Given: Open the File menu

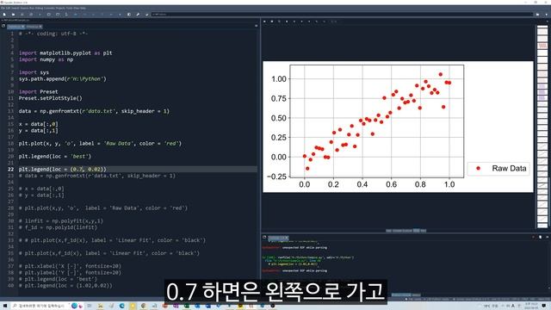Looking at the screenshot, I should coord(3,8).
